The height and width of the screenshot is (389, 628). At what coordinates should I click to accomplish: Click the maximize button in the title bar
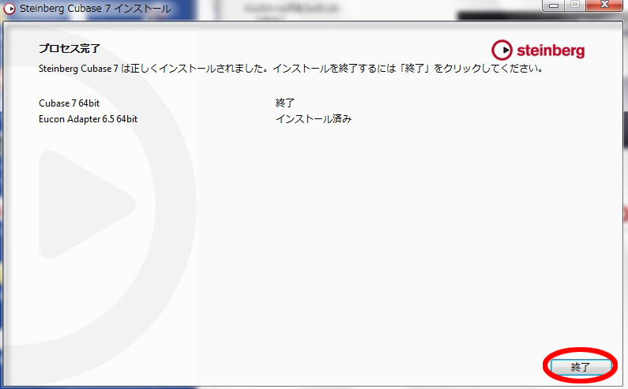click(x=575, y=6)
